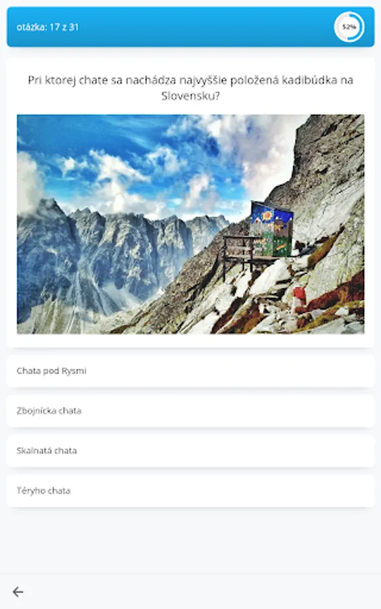Click the question text about kadibúdka

(x=190, y=88)
